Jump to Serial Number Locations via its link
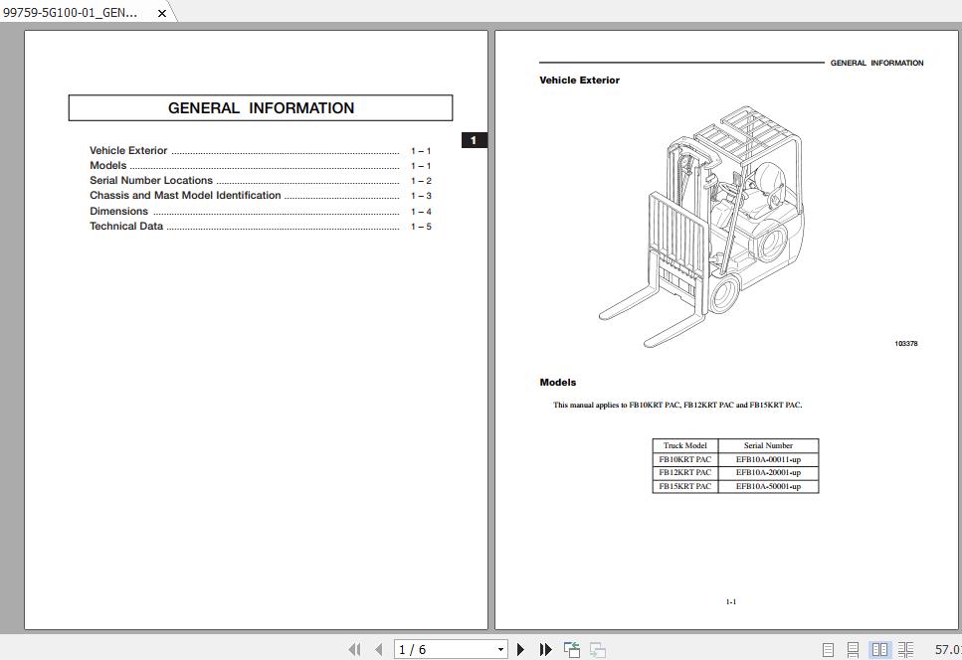The height and width of the screenshot is (660, 962). click(x=151, y=180)
